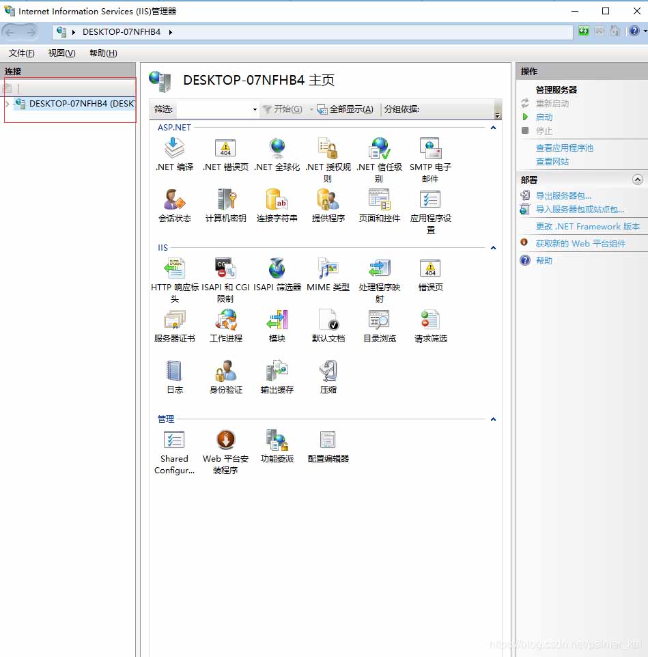
Task: Open 工作进程 feature
Action: pyautogui.click(x=225, y=326)
